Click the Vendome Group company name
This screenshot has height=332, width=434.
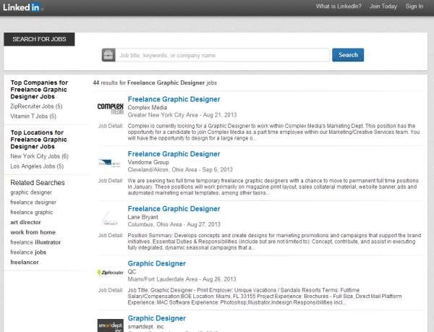click(148, 162)
